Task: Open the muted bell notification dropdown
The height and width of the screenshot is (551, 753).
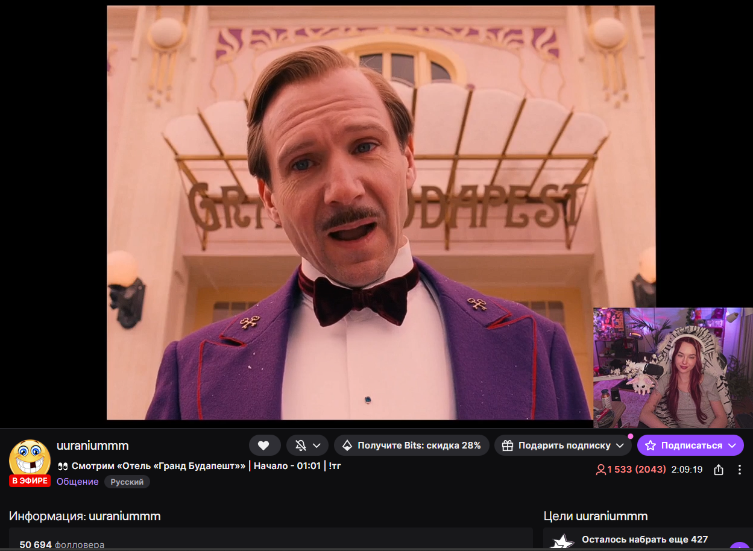Action: pyautogui.click(x=307, y=446)
